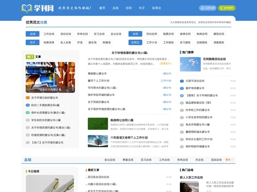Open the tree thumbnail for 六年级语文老师 article
This screenshot has width=257, height=192.
[x=98, y=141]
